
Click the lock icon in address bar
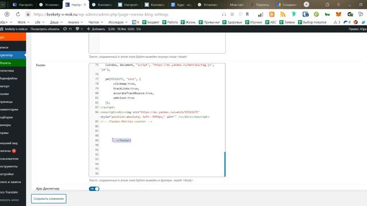(x=28, y=14)
